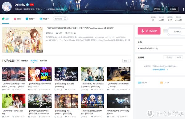Sort videos by 最新发布

[25, 61]
